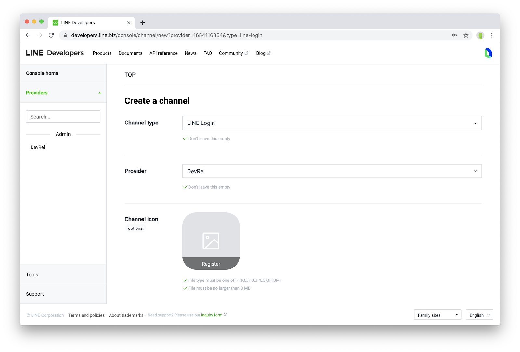The image size is (520, 352).
Task: Click the lock icon in address bar
Action: click(x=65, y=35)
